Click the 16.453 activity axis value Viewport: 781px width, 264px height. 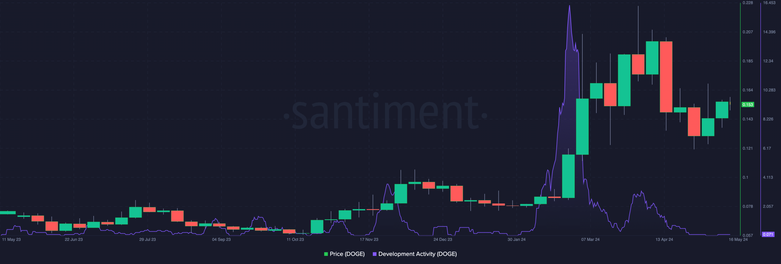coord(769,3)
